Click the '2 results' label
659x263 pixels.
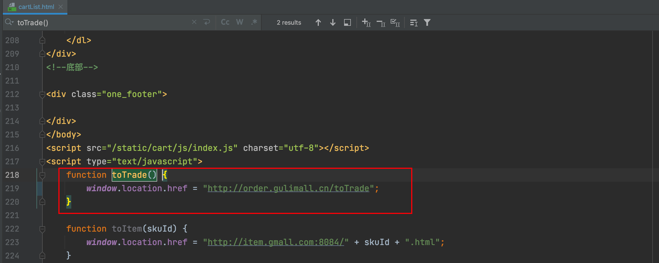[x=289, y=22]
